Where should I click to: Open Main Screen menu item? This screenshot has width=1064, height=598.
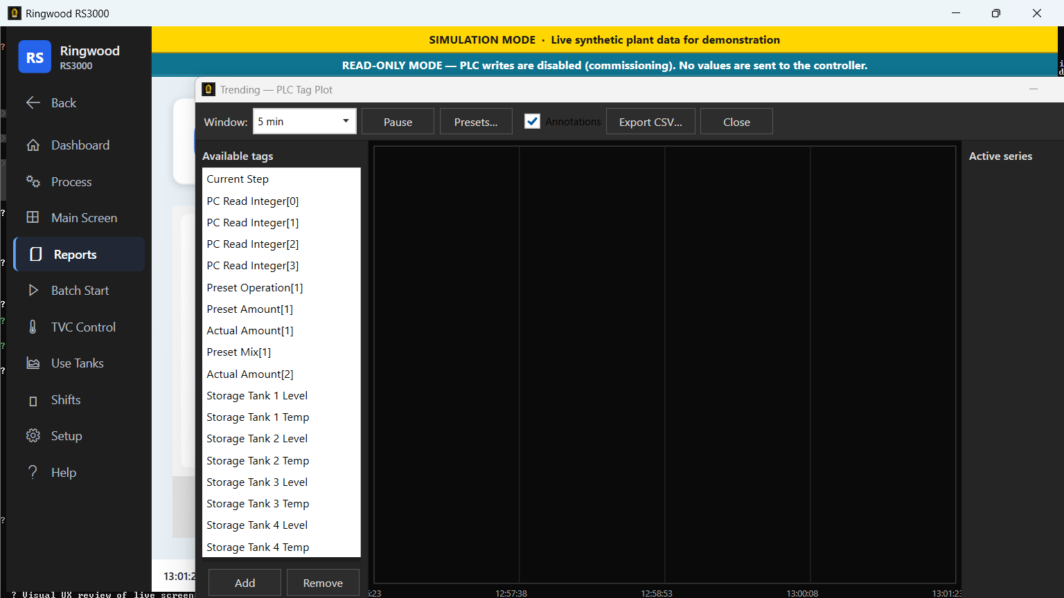click(79, 217)
